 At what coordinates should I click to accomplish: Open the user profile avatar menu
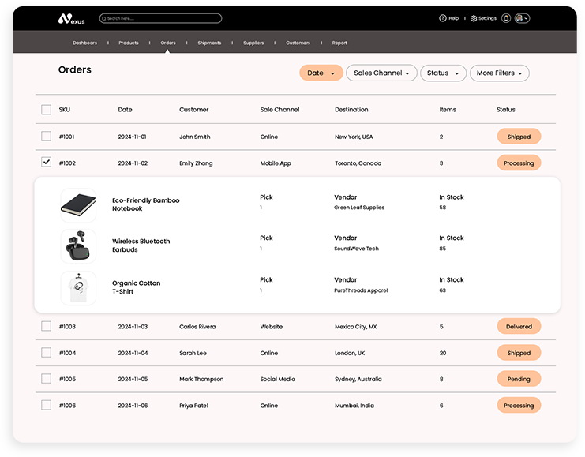pyautogui.click(x=522, y=18)
